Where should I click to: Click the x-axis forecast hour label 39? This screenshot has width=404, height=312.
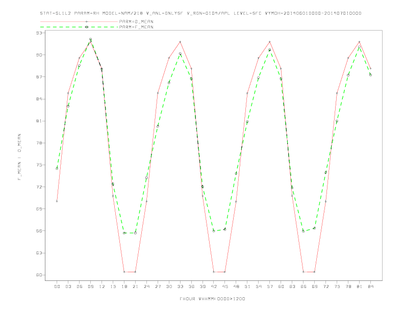[203, 287]
